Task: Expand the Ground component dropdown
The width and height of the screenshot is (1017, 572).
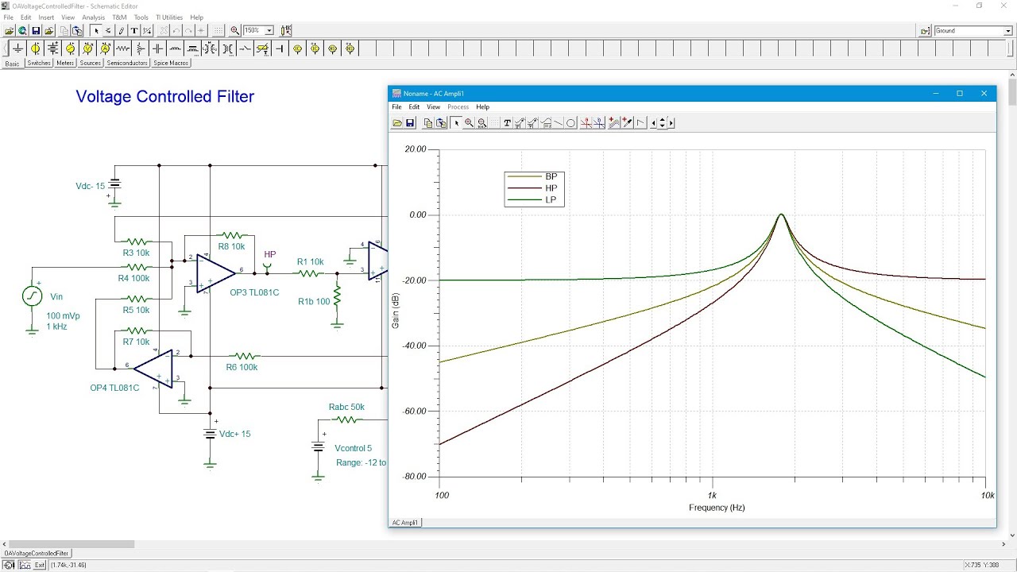Action: [x=1007, y=31]
